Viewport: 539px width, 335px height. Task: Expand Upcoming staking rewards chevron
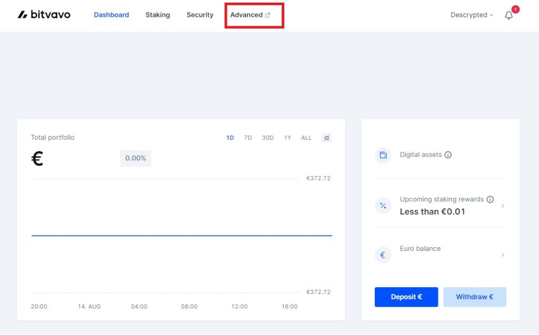[x=503, y=206]
